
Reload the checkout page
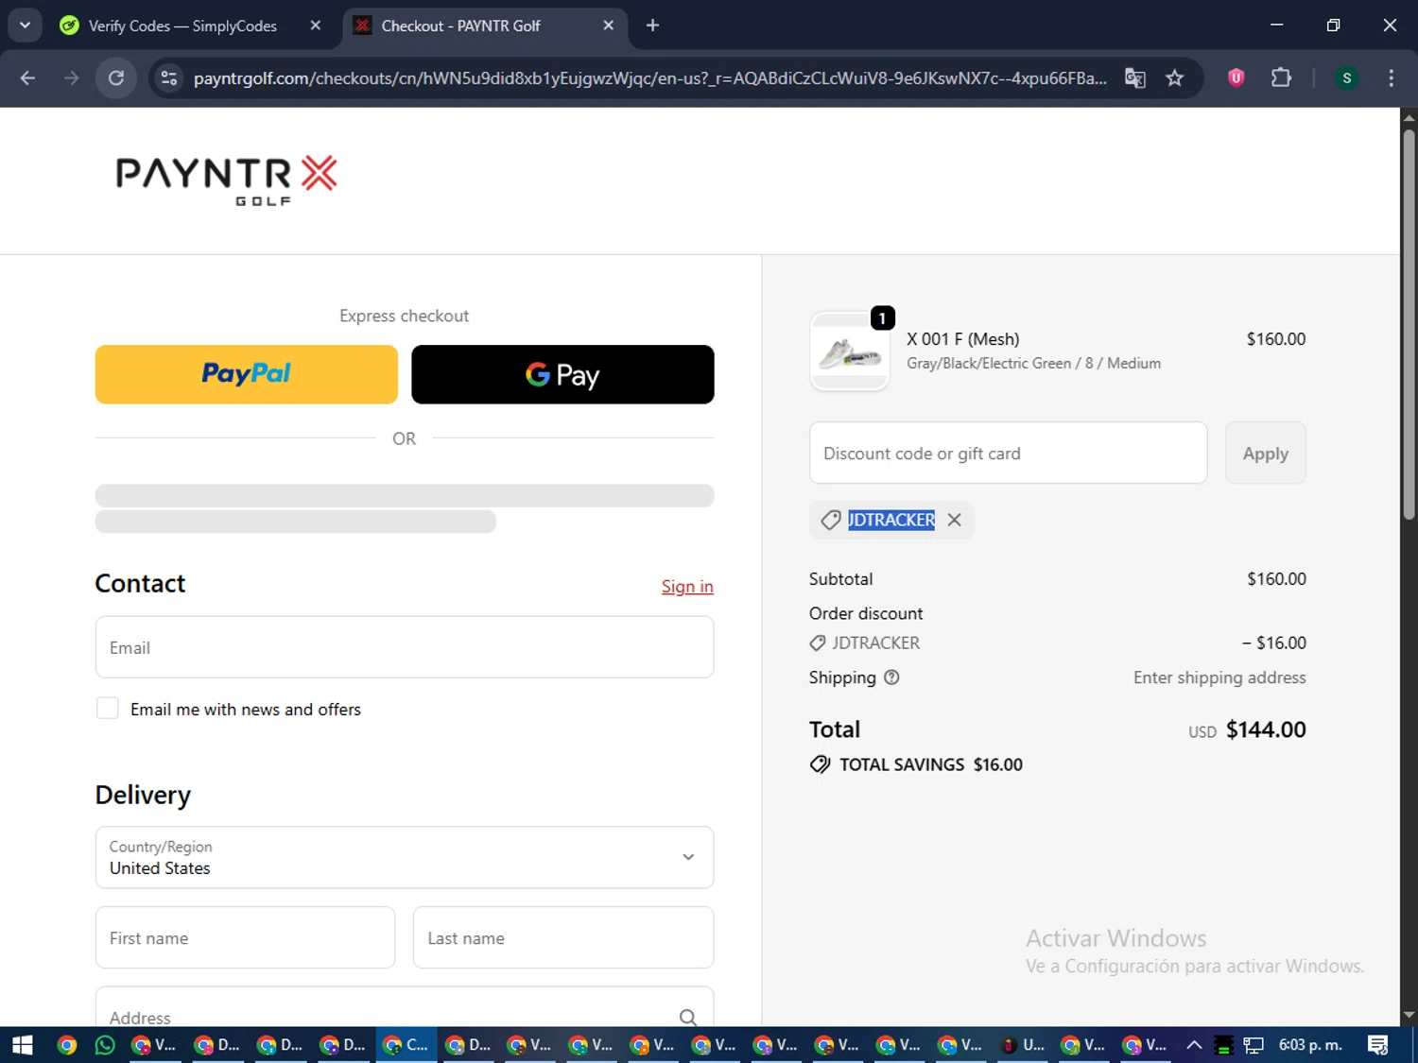click(x=116, y=78)
